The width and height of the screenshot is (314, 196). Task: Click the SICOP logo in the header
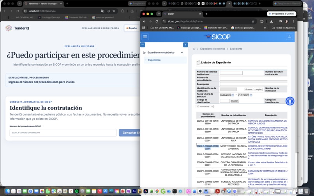click(217, 37)
